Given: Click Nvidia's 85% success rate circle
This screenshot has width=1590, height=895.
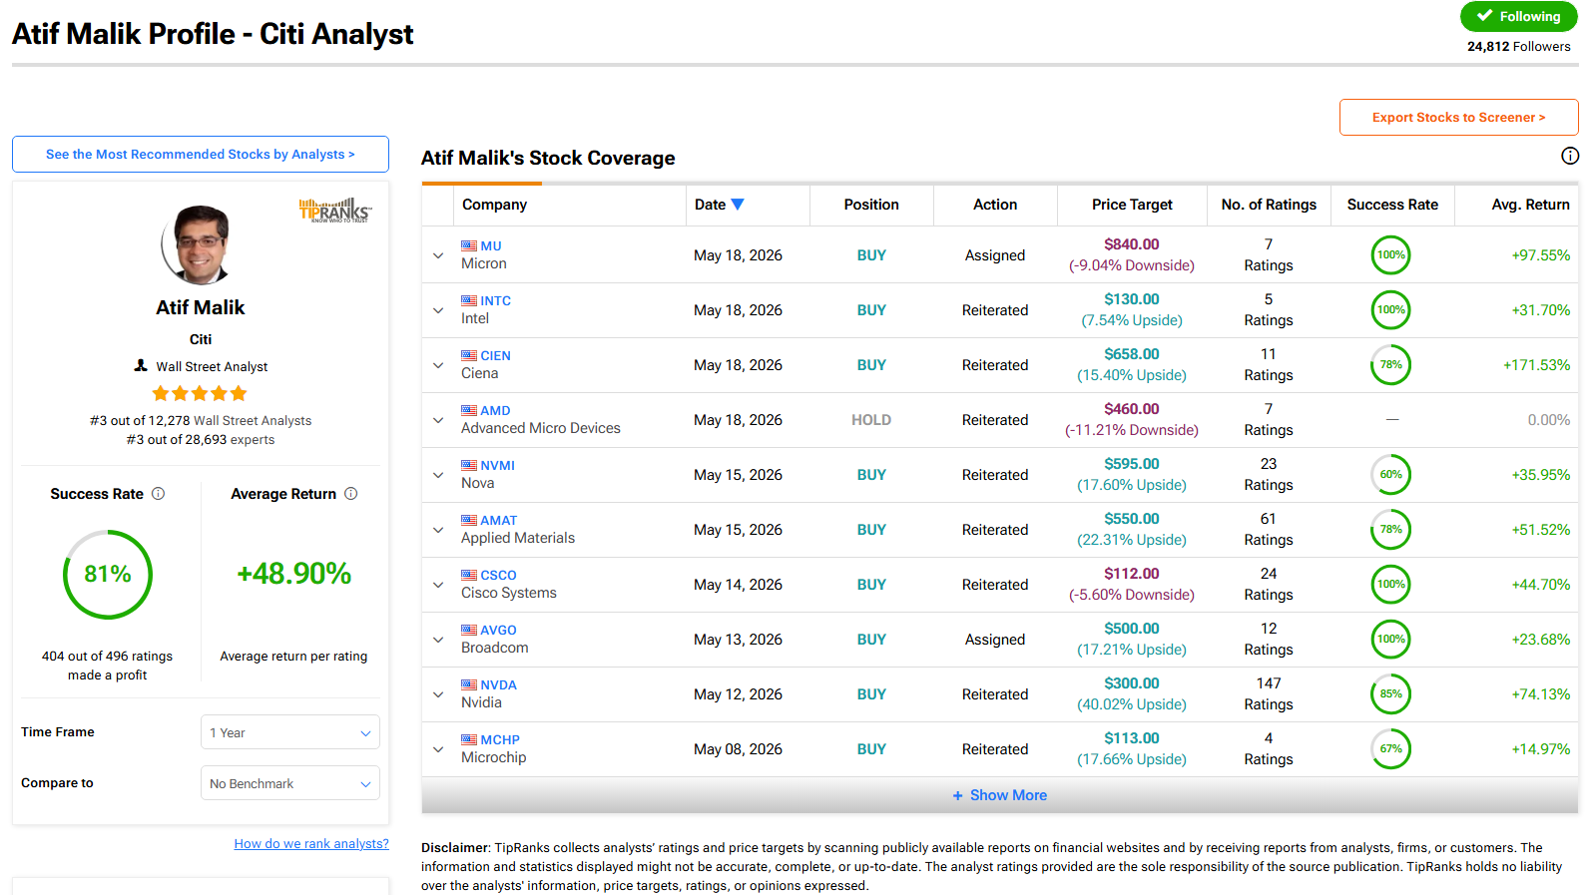Looking at the screenshot, I should tap(1390, 694).
